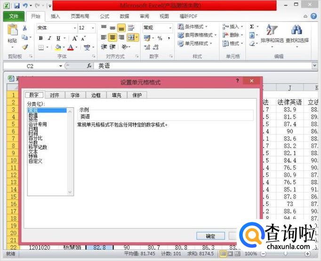321x261 pixels.
Task: Toggle Italic formatting
Action: click(49, 38)
